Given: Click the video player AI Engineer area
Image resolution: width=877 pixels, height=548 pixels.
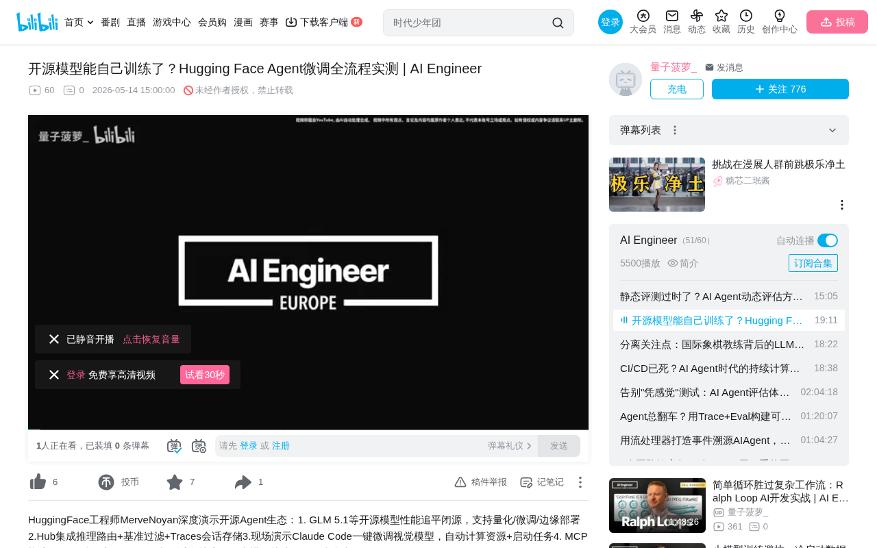Looking at the screenshot, I should [308, 272].
